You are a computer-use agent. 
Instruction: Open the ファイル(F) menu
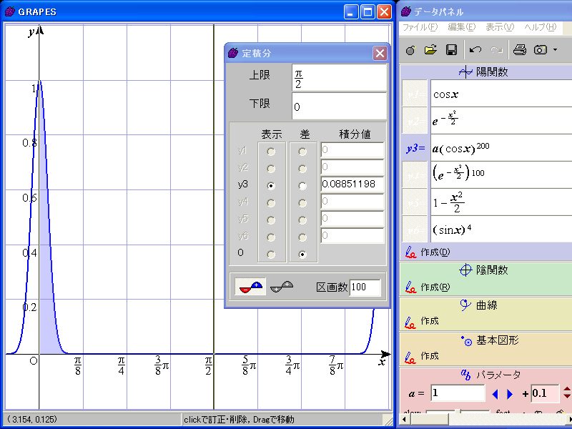point(419,27)
